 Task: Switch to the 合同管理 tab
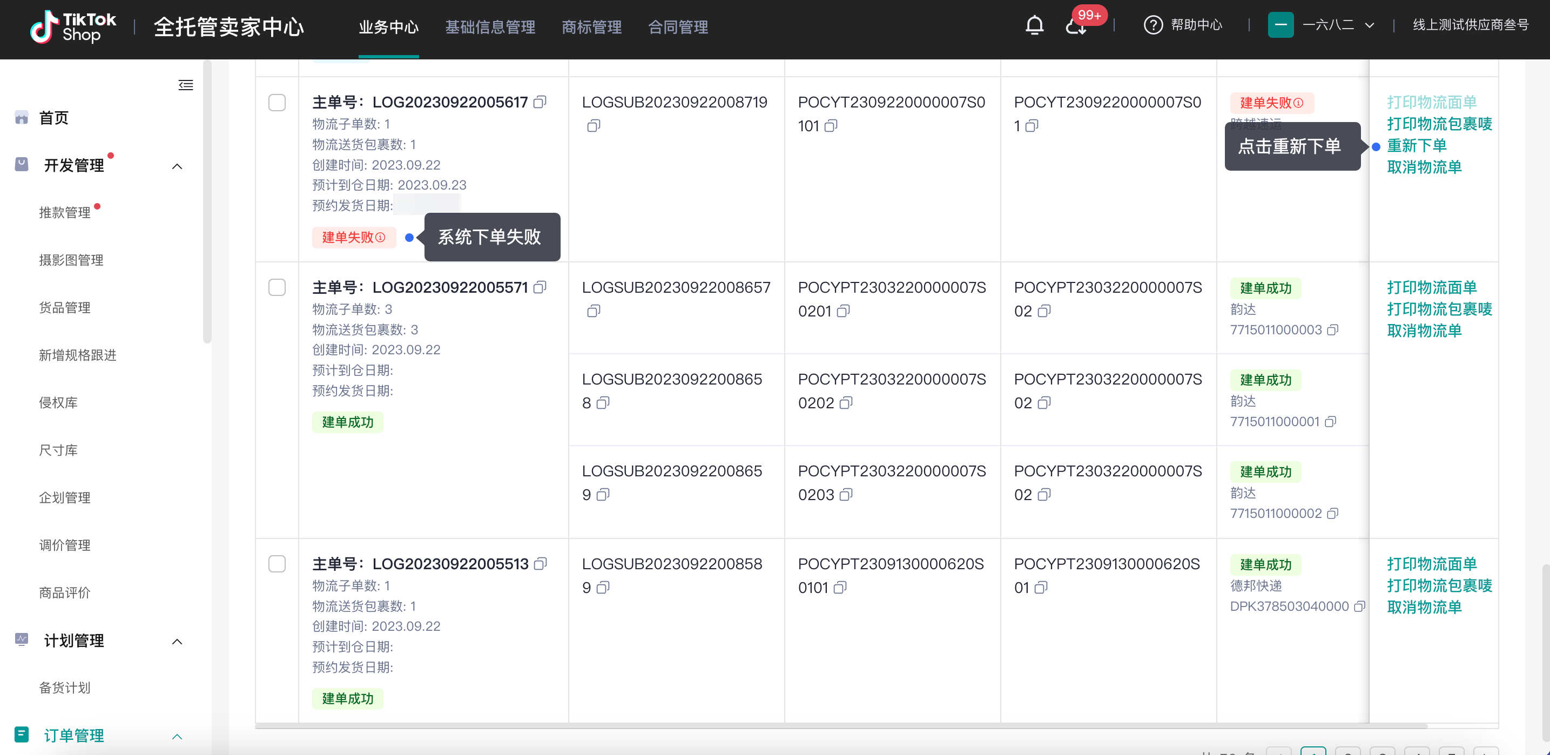point(678,27)
